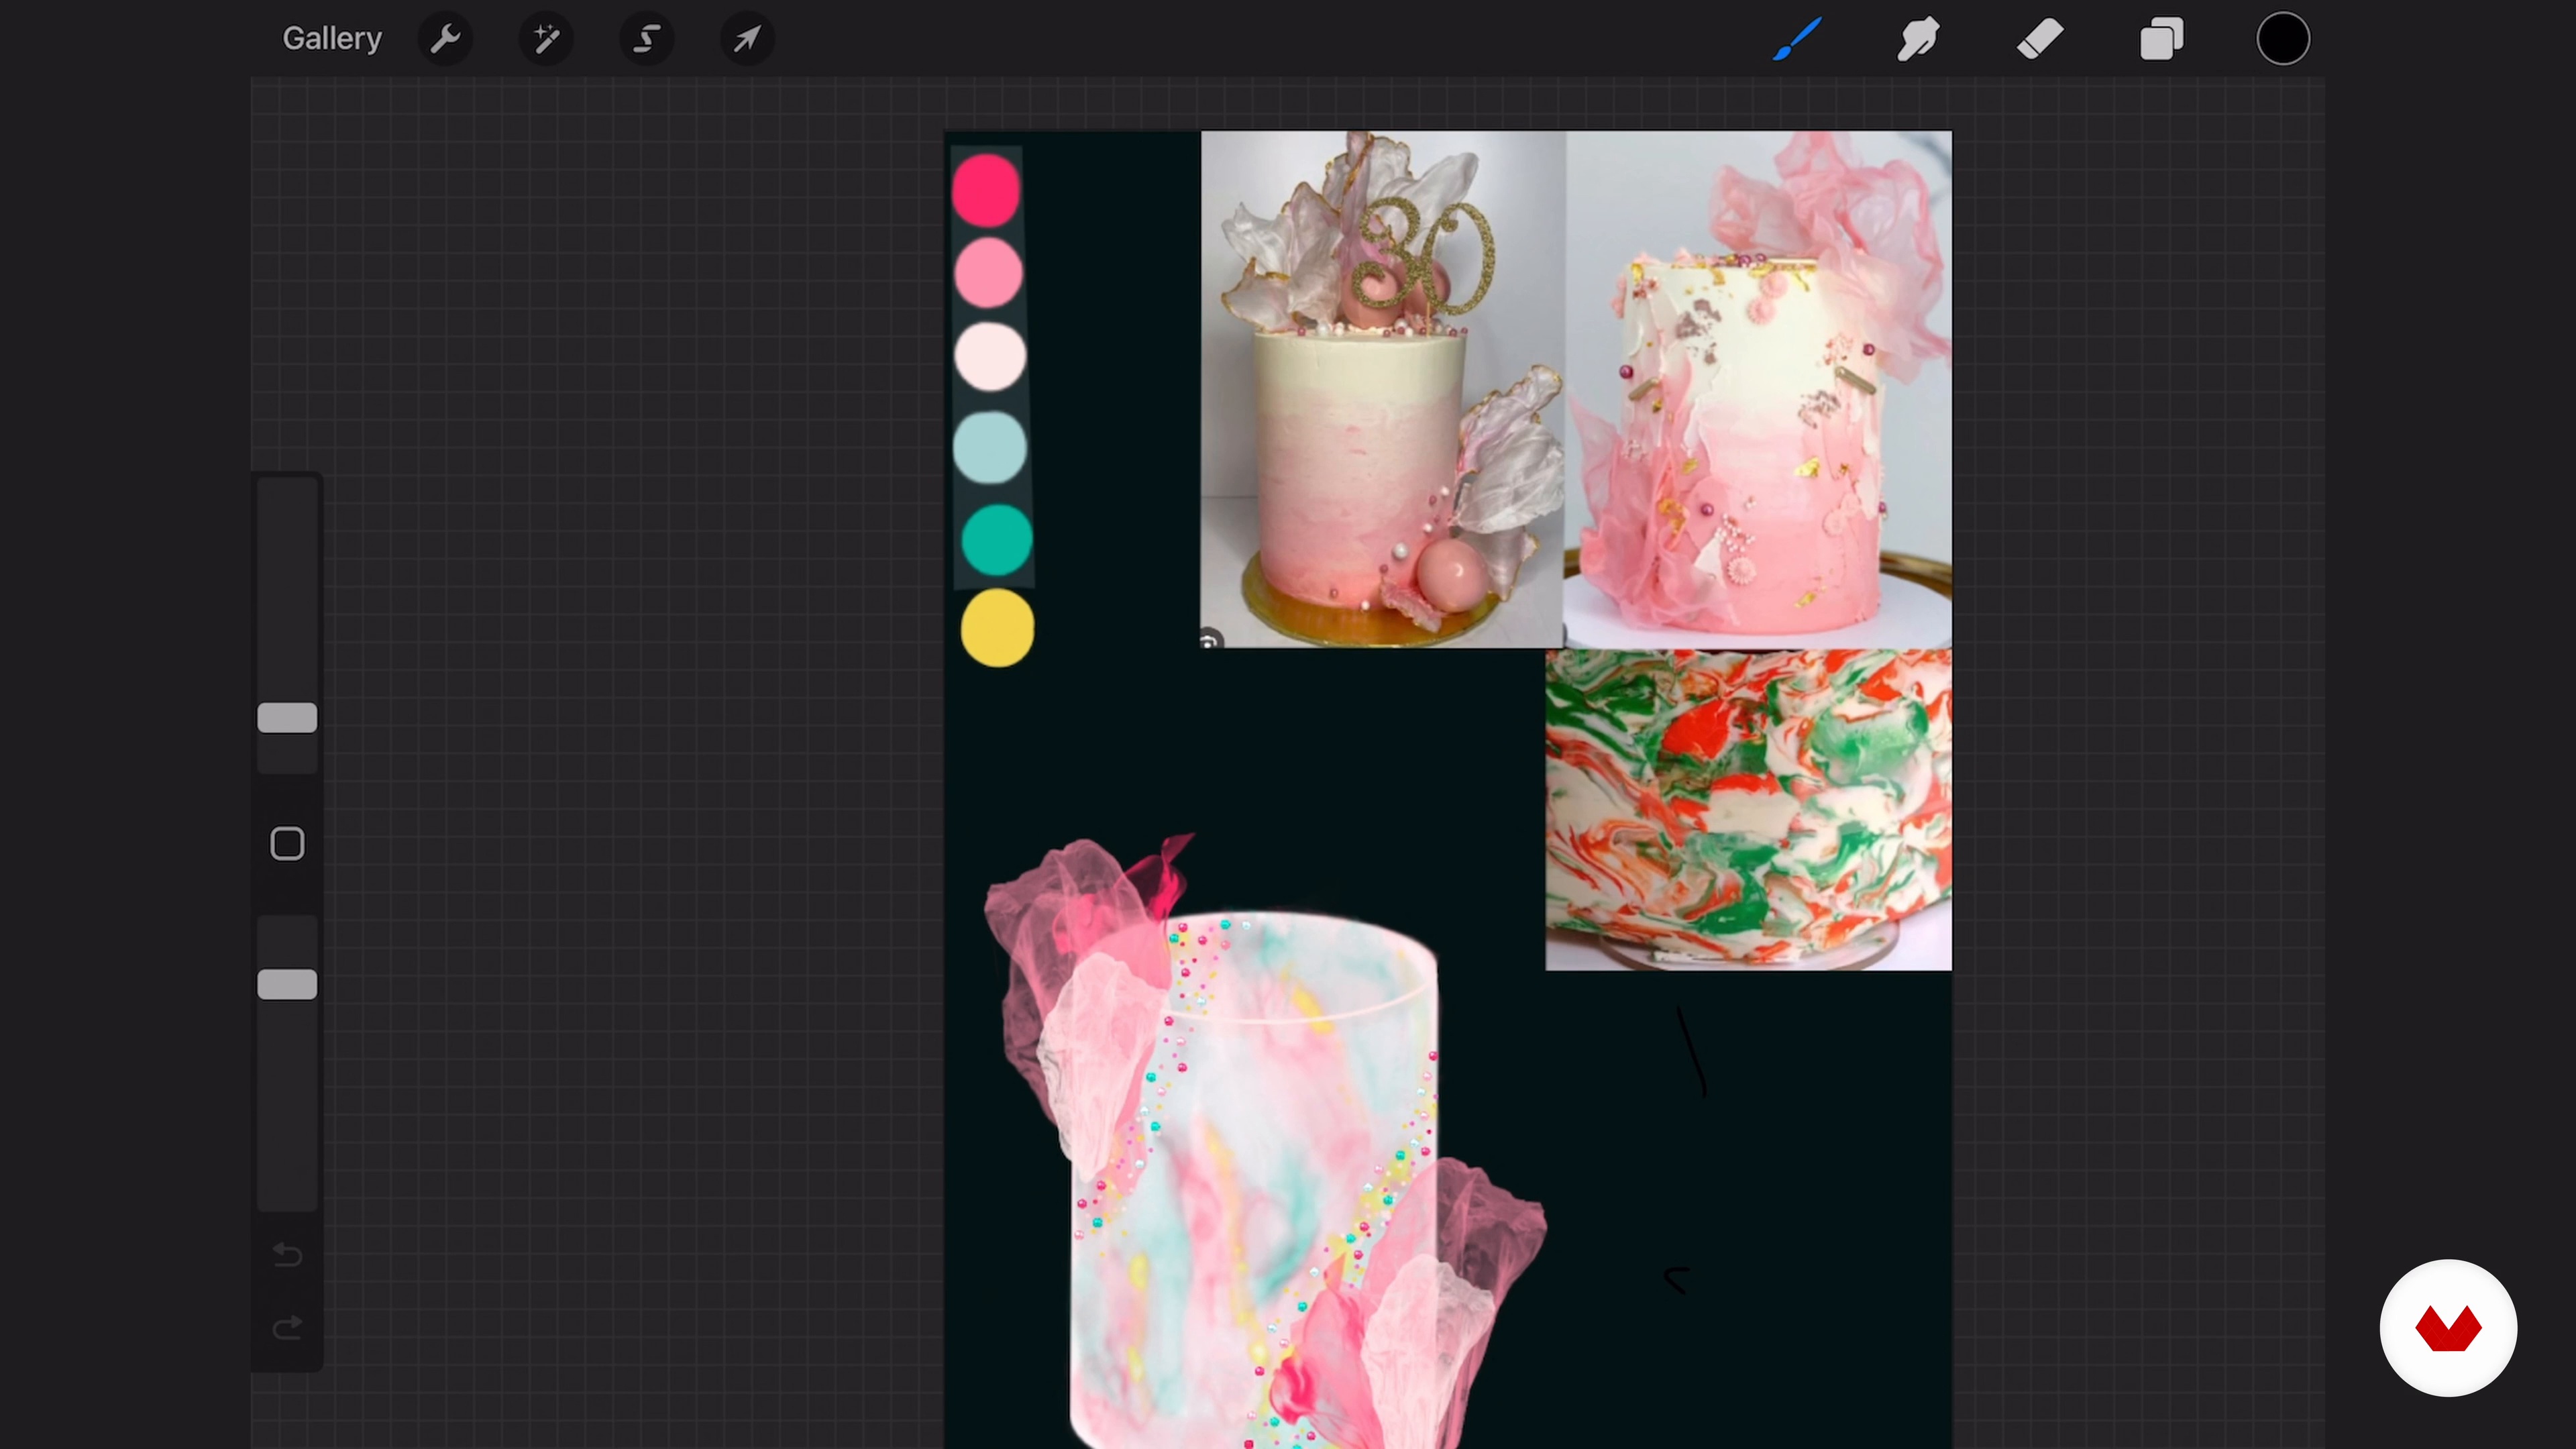Open the Actions wrench menu
This screenshot has height=1449, width=2576.
(x=445, y=39)
